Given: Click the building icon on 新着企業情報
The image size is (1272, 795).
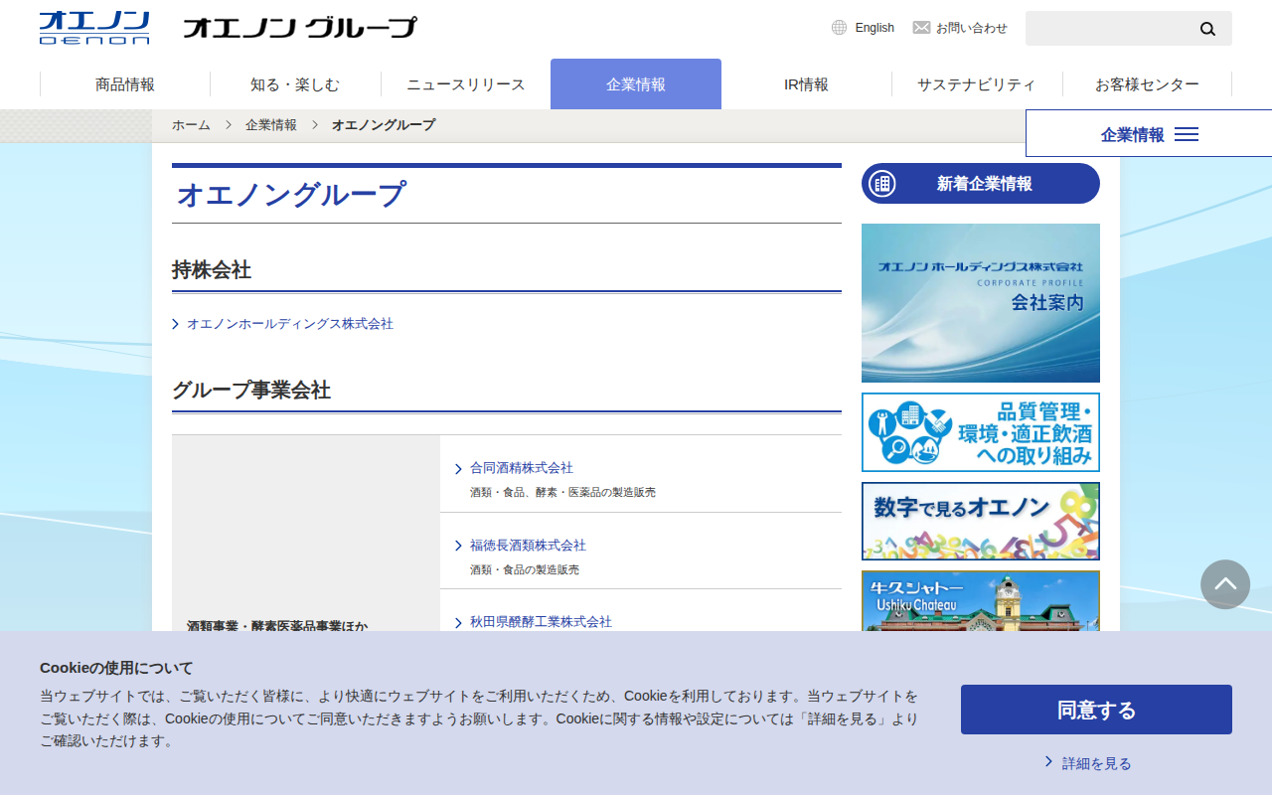Looking at the screenshot, I should tap(882, 184).
